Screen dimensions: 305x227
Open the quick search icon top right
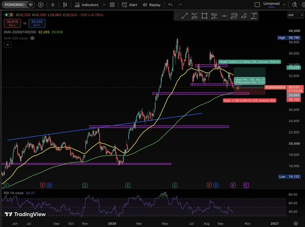point(295,4)
